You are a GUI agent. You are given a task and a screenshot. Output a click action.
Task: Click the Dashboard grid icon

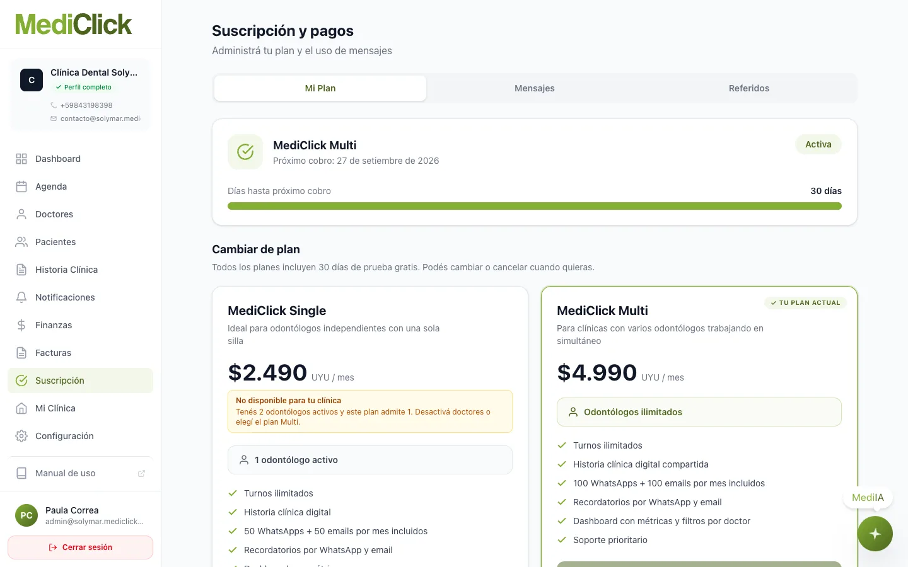pyautogui.click(x=21, y=159)
